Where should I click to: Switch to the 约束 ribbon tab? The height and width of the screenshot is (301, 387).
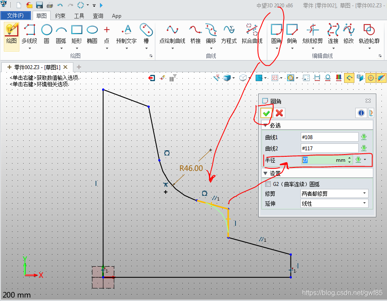[60, 16]
